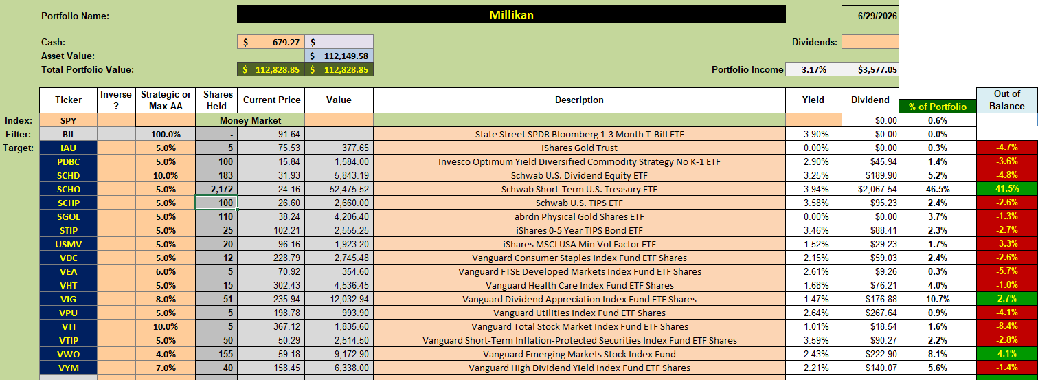Select the iShares Gold Trust description
This screenshot has height=380, width=1038.
[579, 148]
